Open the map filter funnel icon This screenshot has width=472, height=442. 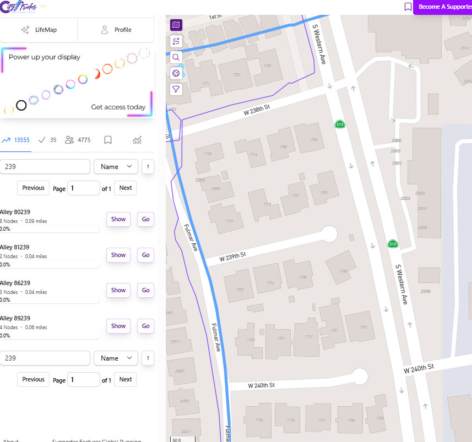[176, 89]
